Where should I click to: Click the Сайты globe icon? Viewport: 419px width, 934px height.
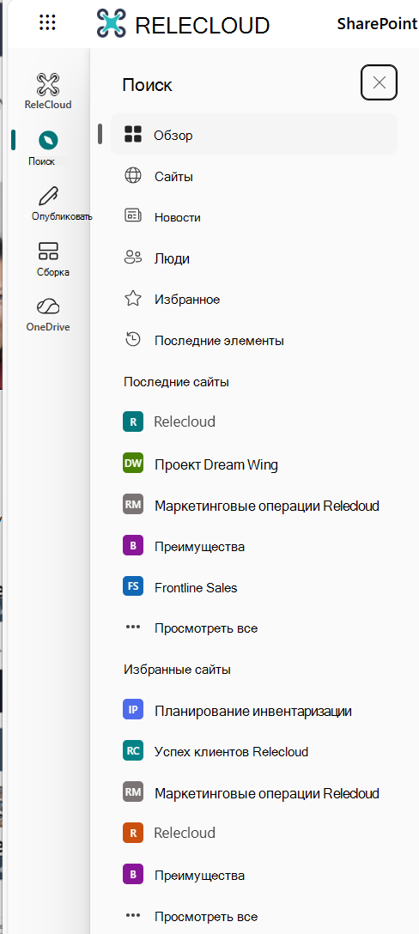(132, 176)
